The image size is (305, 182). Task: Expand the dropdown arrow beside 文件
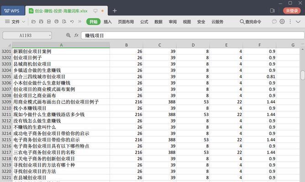(24, 22)
